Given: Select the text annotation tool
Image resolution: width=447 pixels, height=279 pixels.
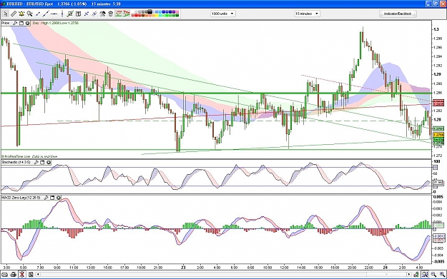Looking at the screenshot, I should tap(78, 14).
